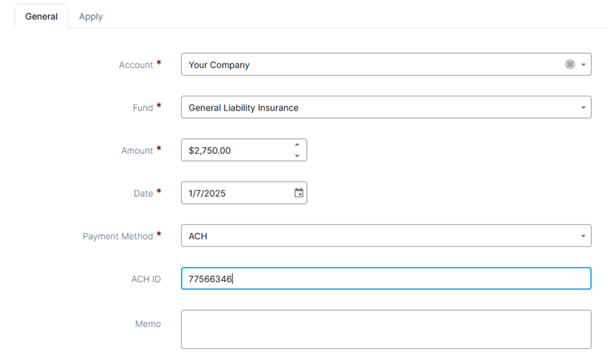Click the 1/7/2025 date text field

pos(236,193)
